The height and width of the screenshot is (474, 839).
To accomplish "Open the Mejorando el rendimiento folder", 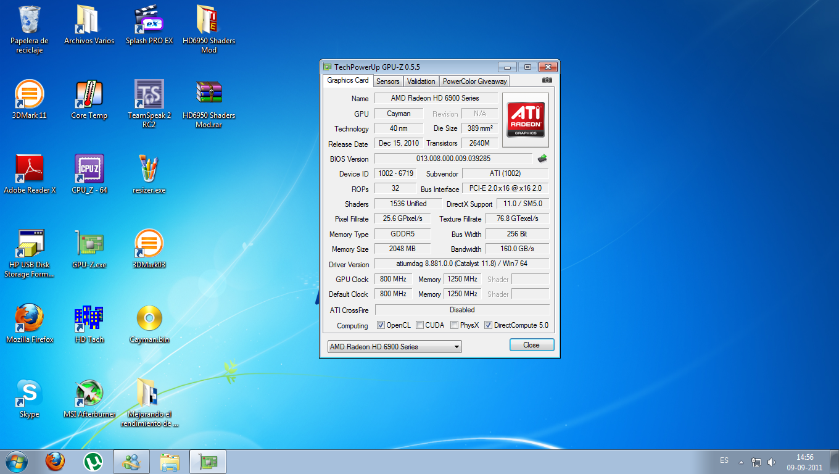I will (149, 402).
